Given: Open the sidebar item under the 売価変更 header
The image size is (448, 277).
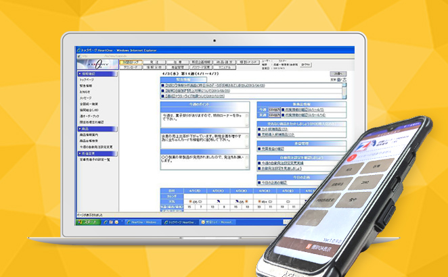Looking at the screenshot, I should pyautogui.click(x=95, y=159).
